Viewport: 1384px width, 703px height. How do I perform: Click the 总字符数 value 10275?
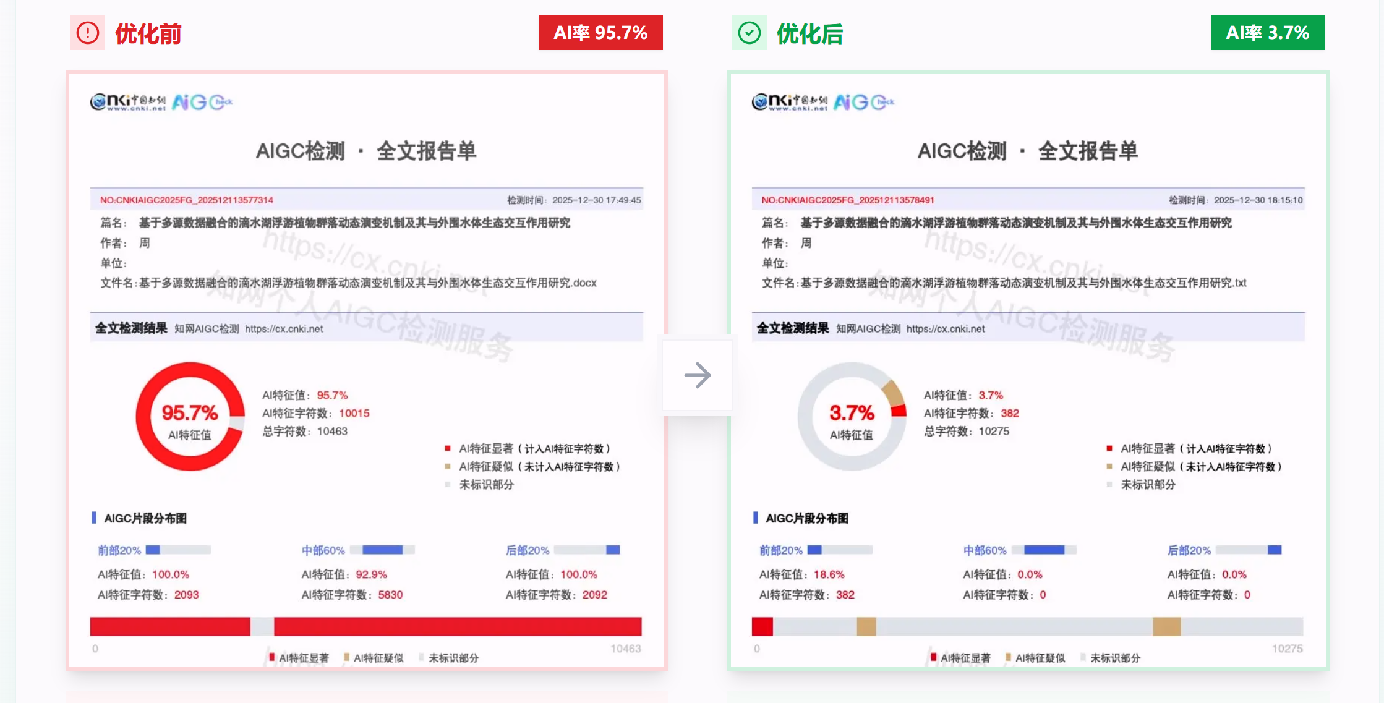(994, 431)
